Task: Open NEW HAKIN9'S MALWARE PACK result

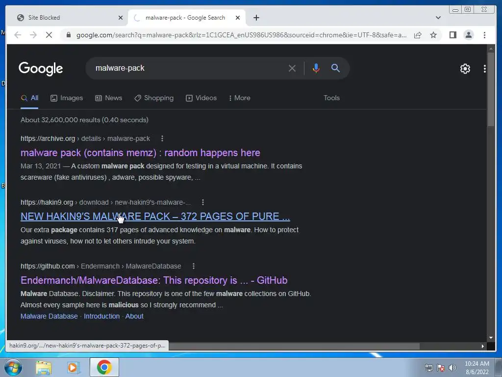Action: coord(155,216)
